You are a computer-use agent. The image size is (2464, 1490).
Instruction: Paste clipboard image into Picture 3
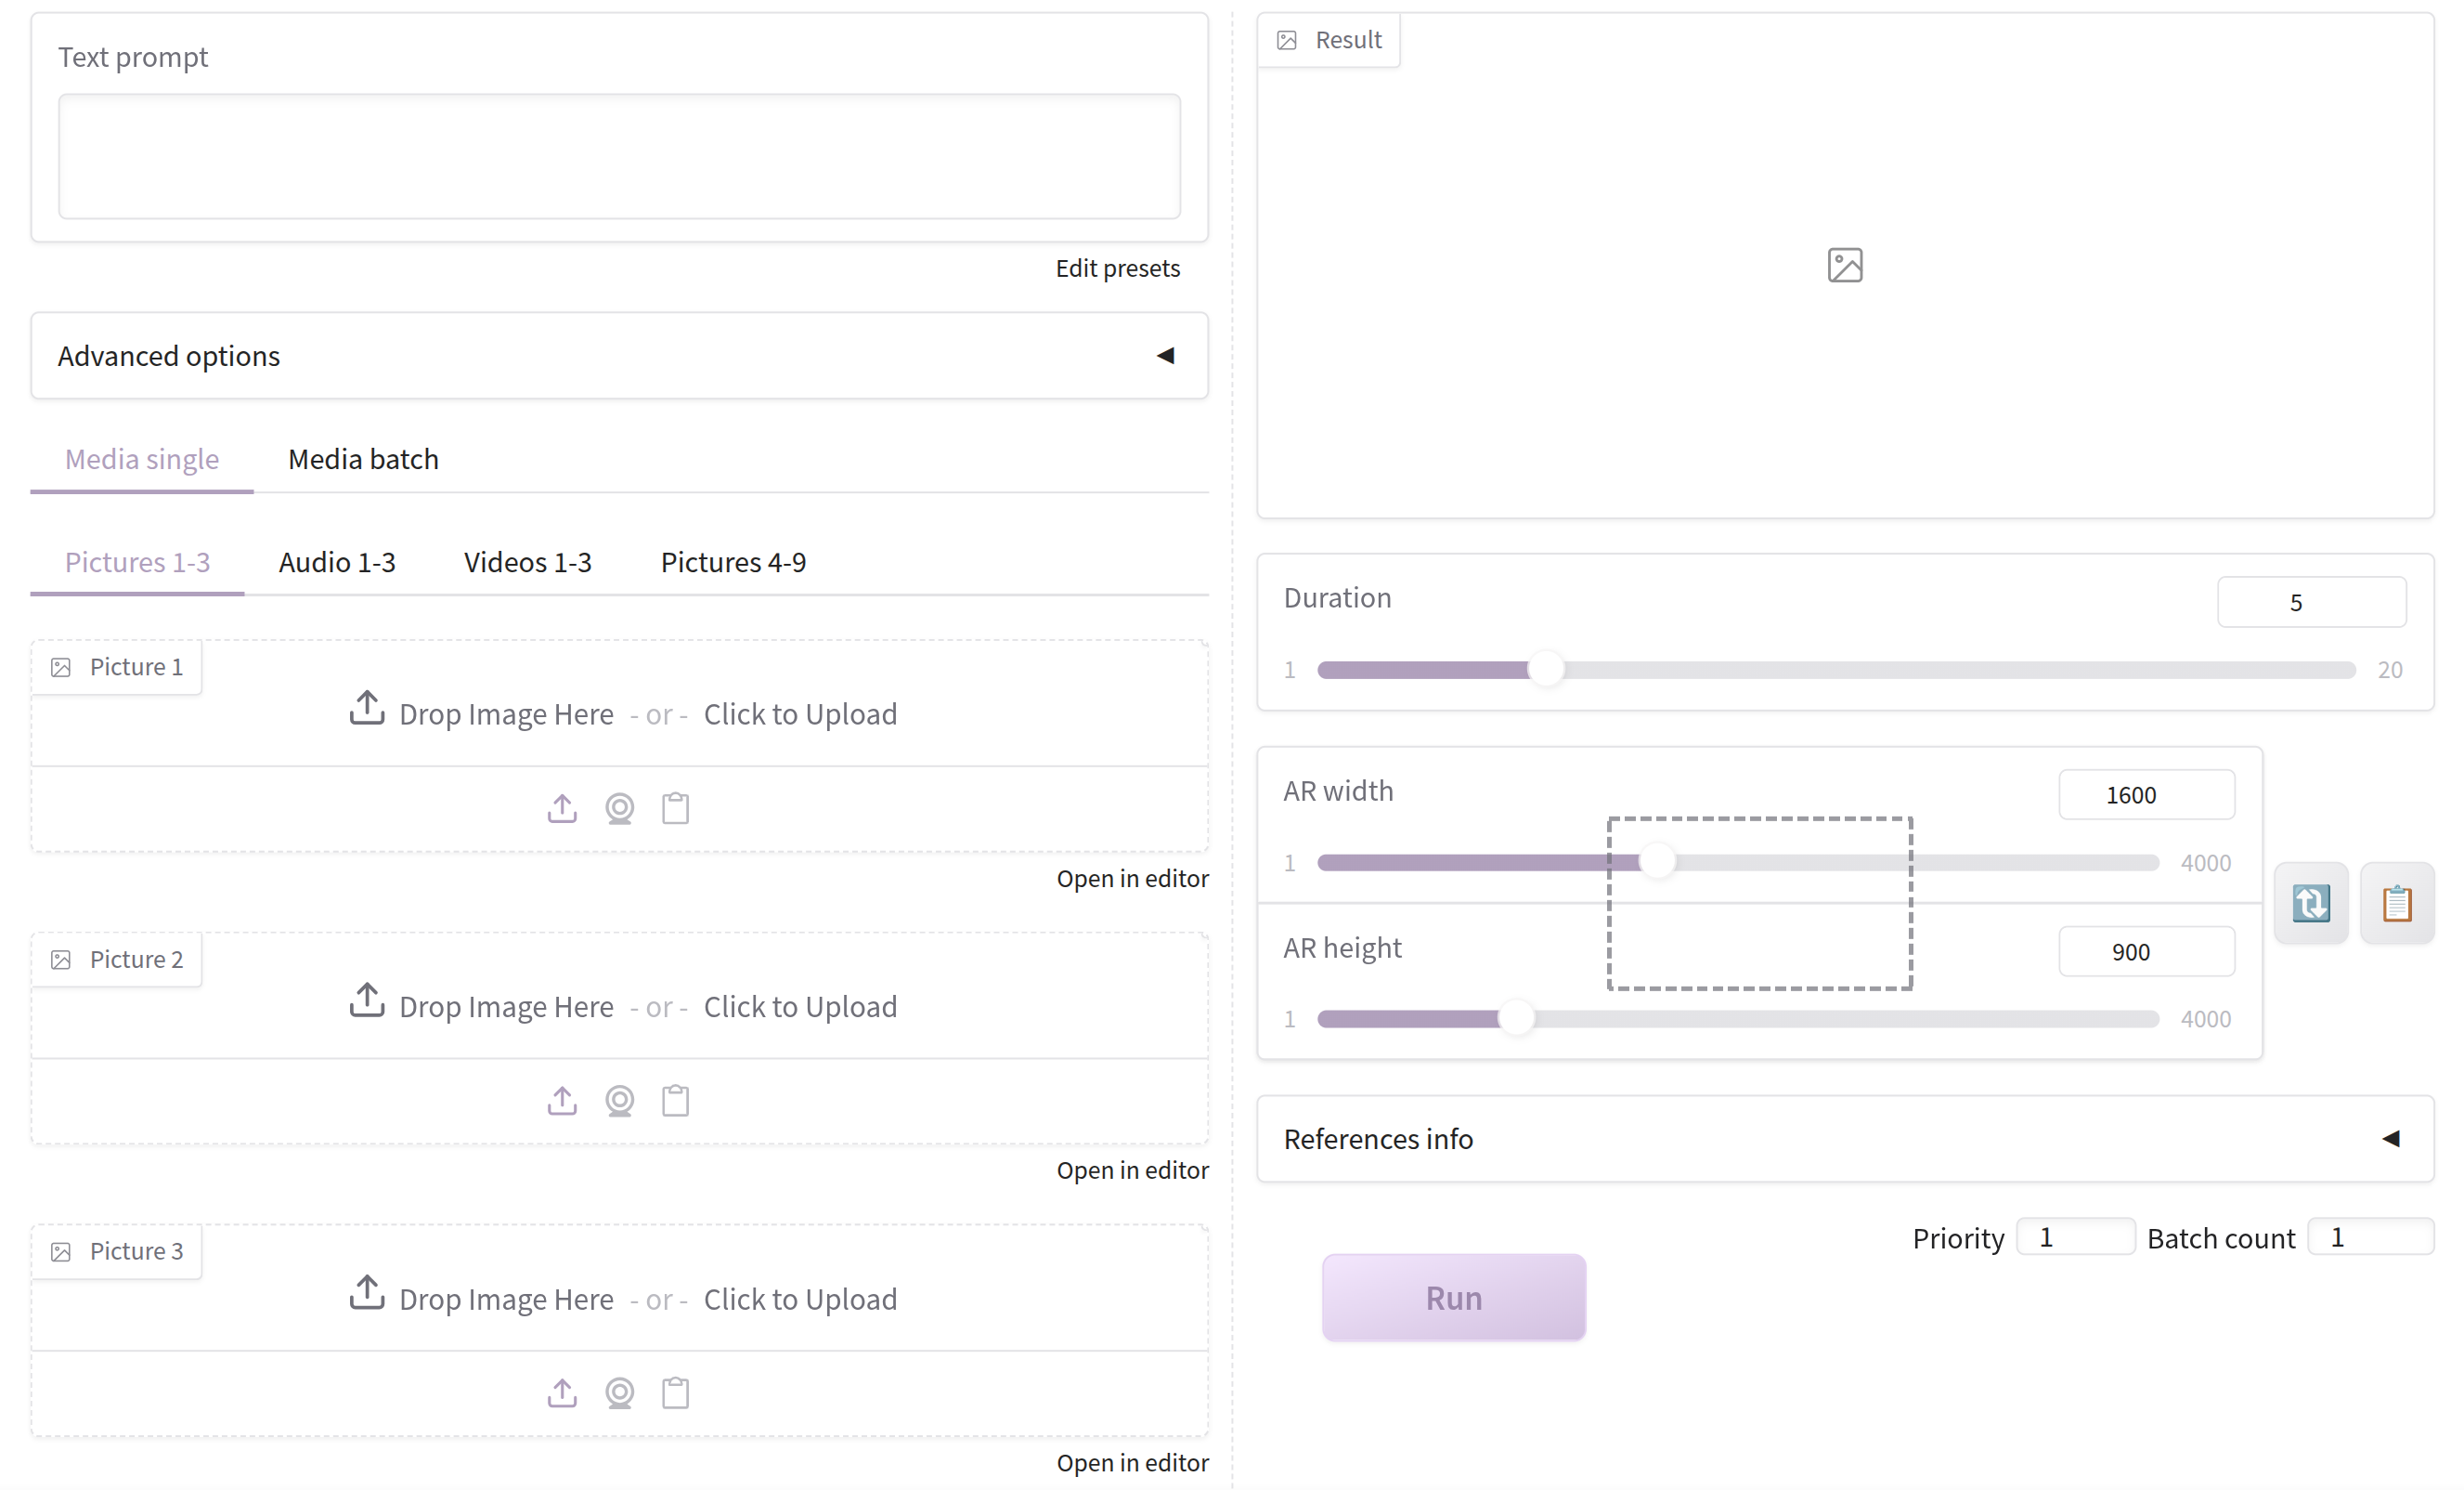point(676,1392)
